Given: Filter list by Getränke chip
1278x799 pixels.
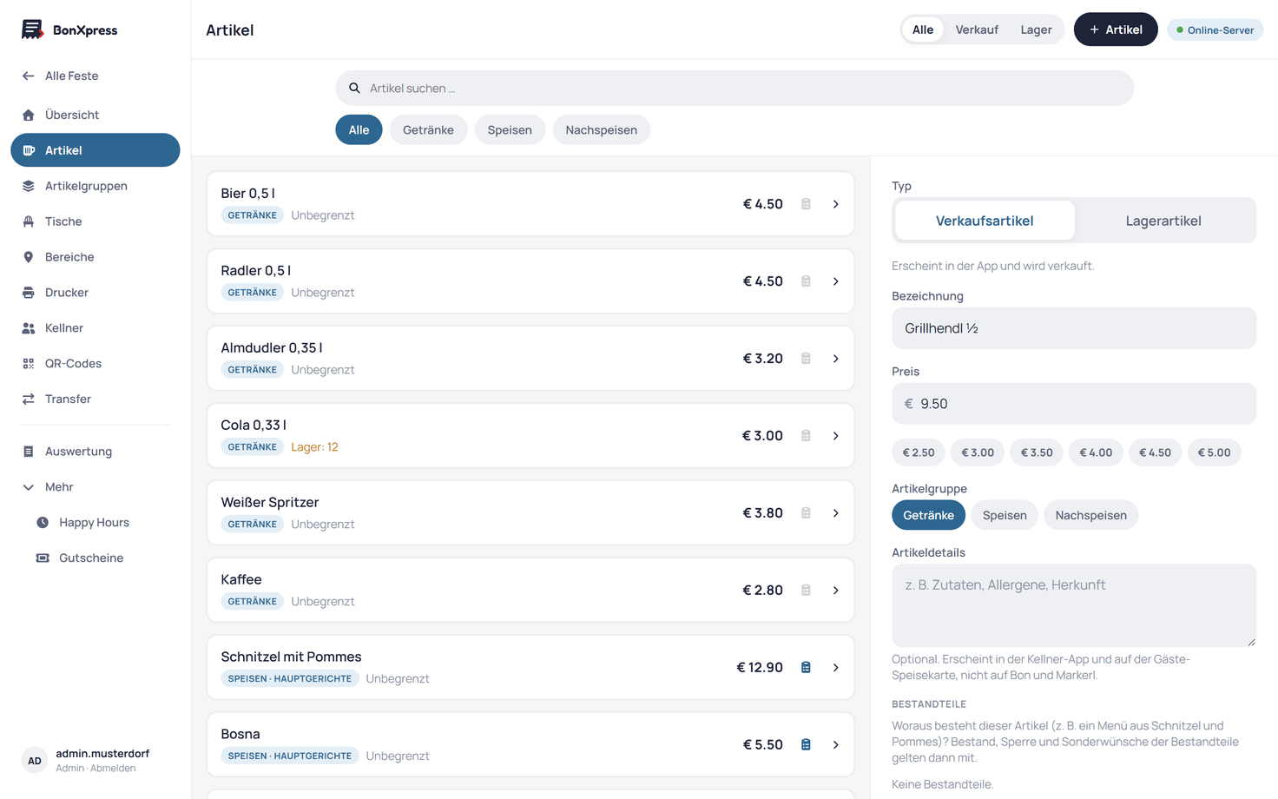Looking at the screenshot, I should coord(428,130).
